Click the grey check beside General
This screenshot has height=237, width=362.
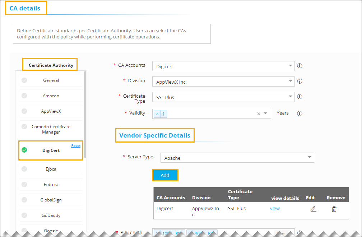click(x=24, y=80)
